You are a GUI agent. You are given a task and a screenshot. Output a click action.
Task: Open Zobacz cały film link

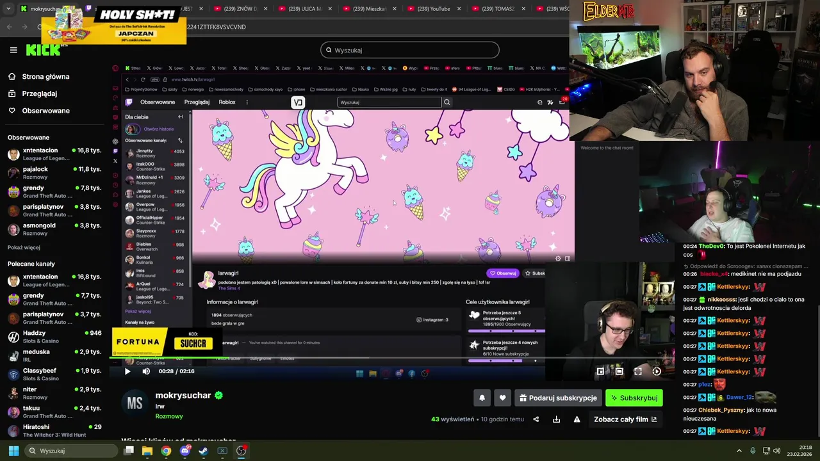625,419
